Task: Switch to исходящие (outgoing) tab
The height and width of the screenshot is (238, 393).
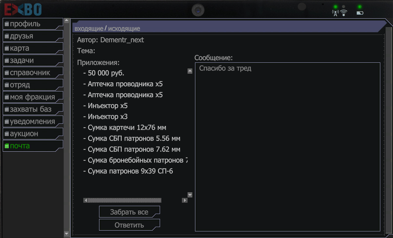Action: click(x=124, y=29)
